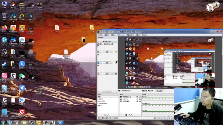Adjust the mixer volume slider handle
The height and width of the screenshot is (125, 223).
(x=169, y=115)
